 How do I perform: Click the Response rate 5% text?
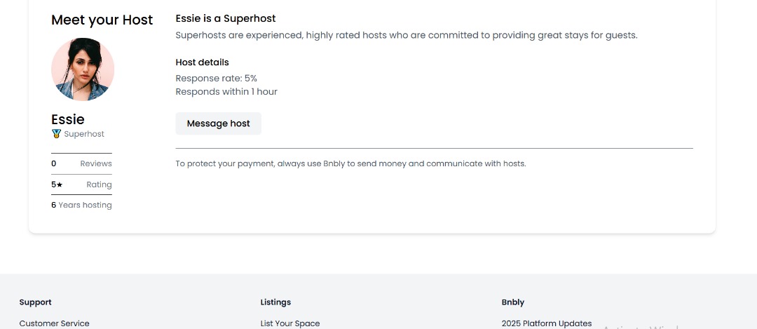coord(216,78)
